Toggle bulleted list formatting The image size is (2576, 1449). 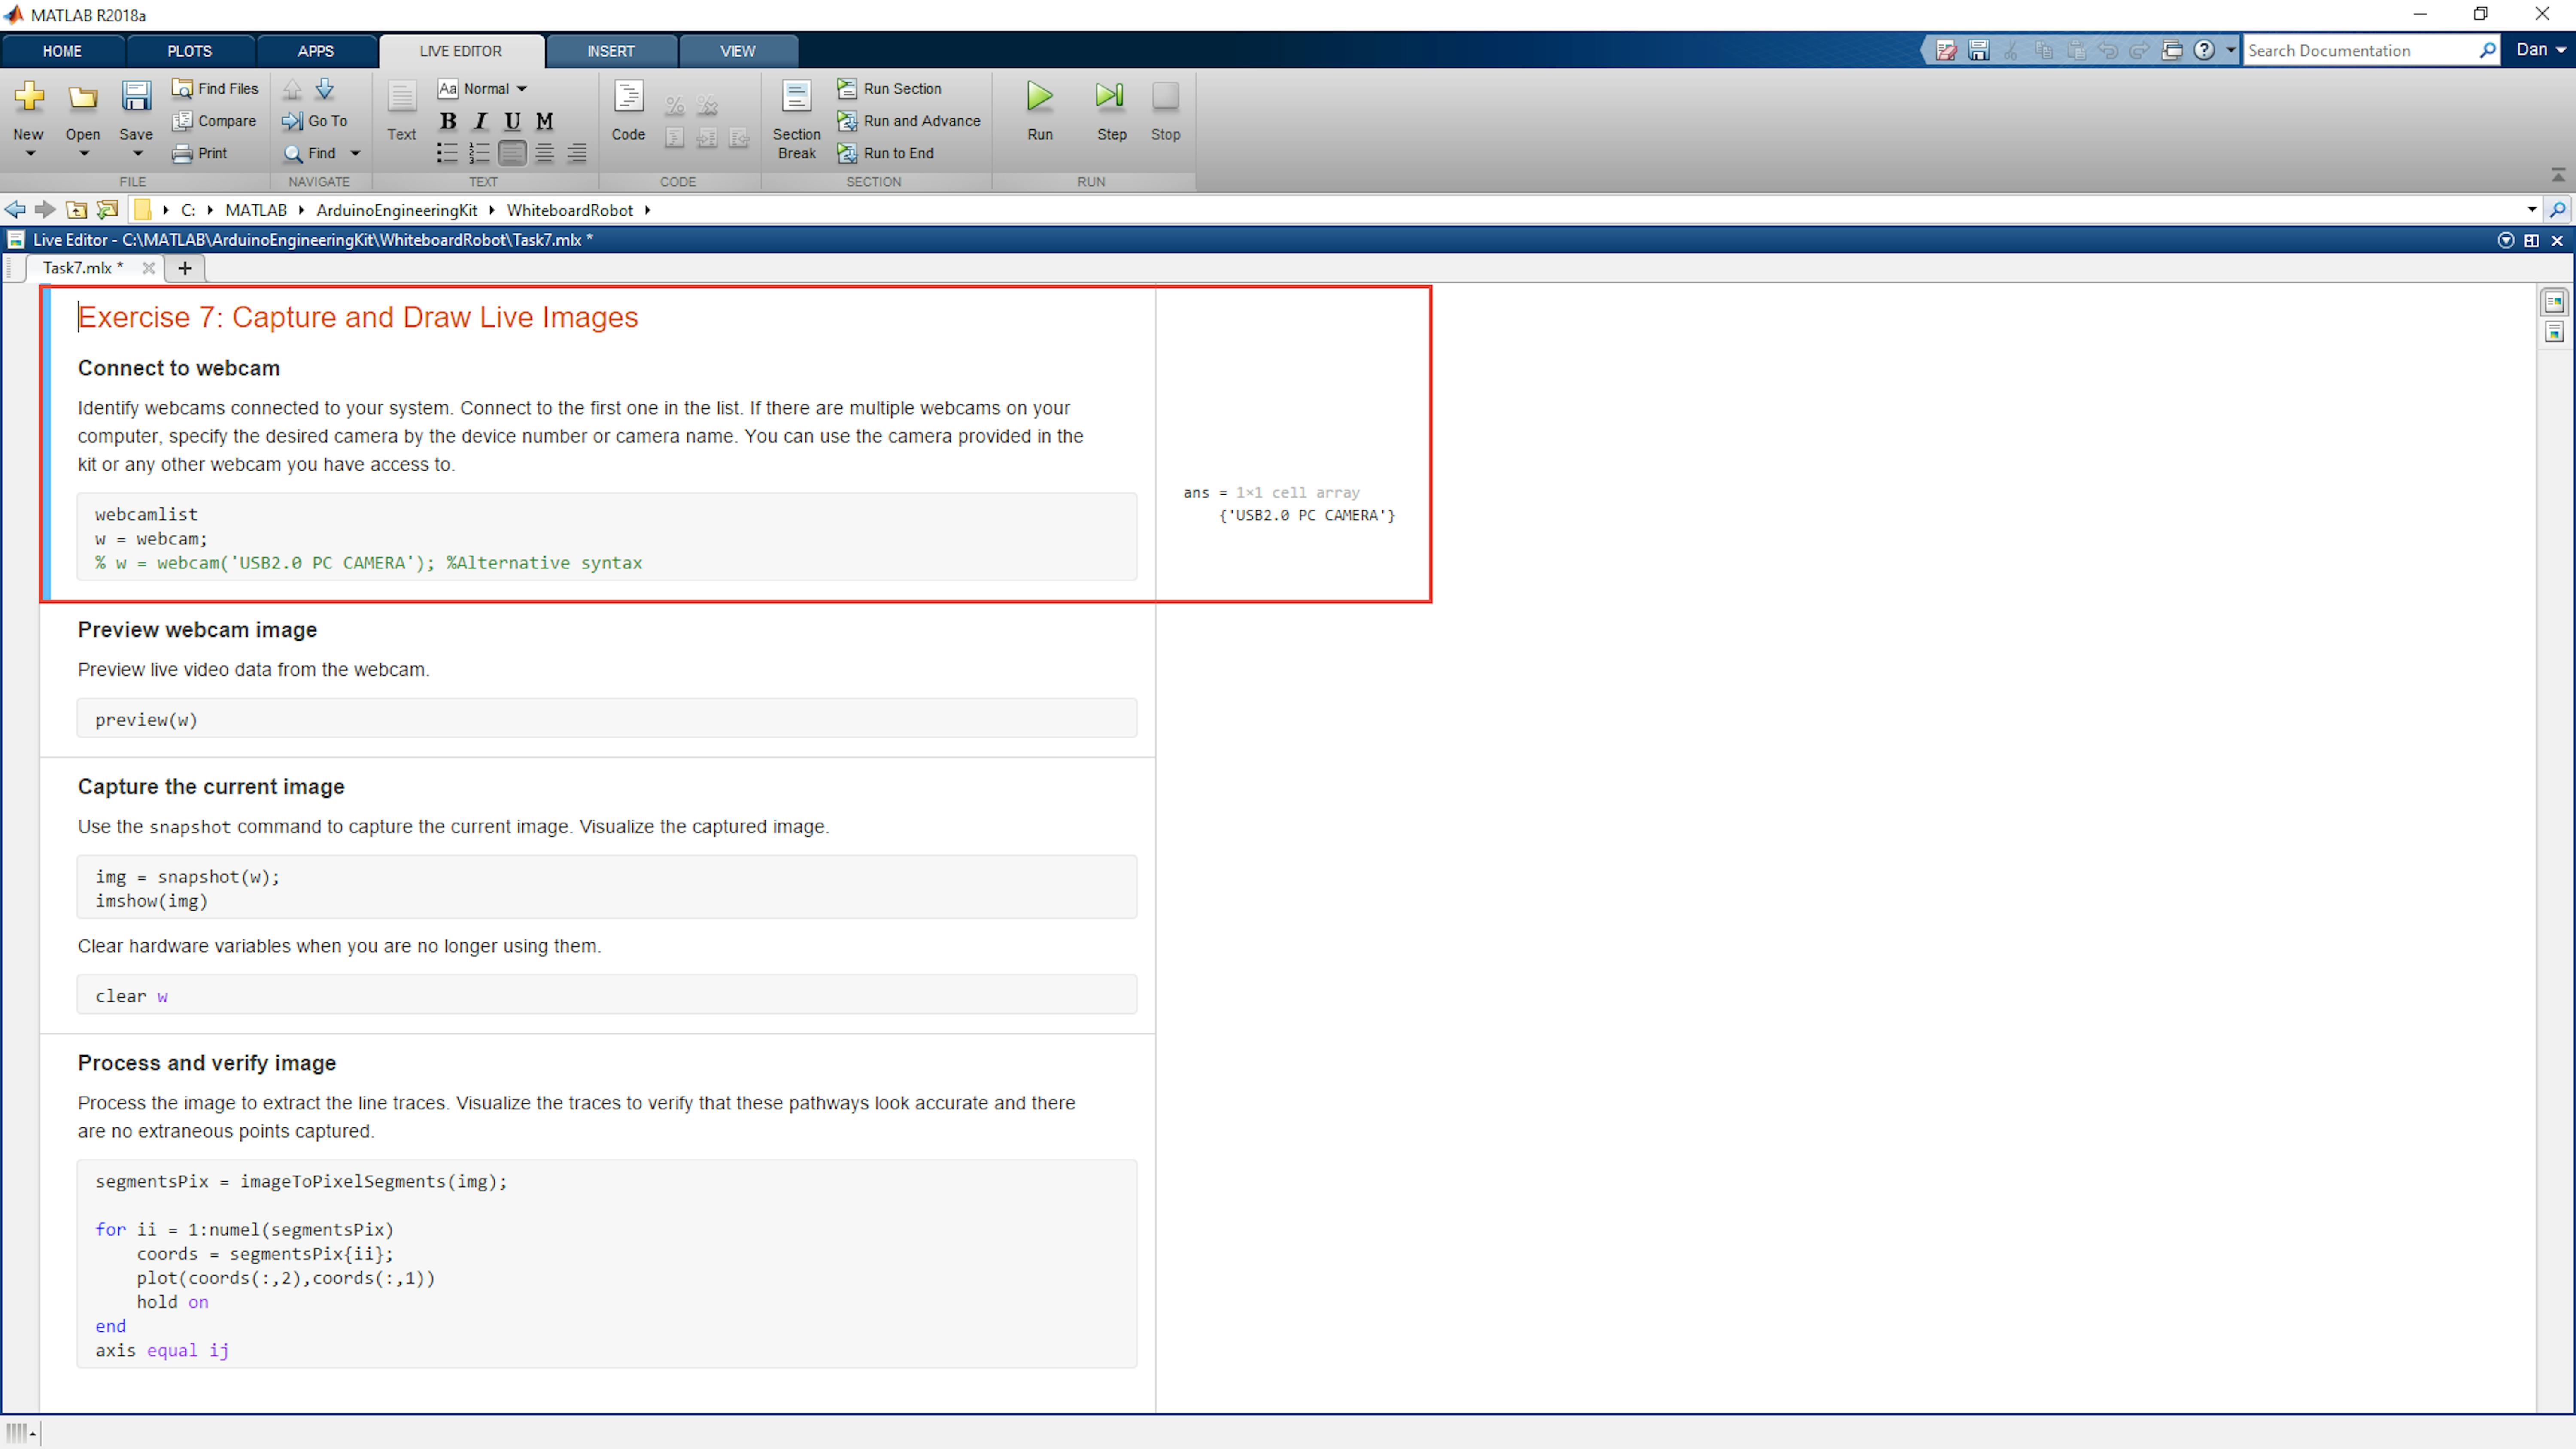(447, 153)
